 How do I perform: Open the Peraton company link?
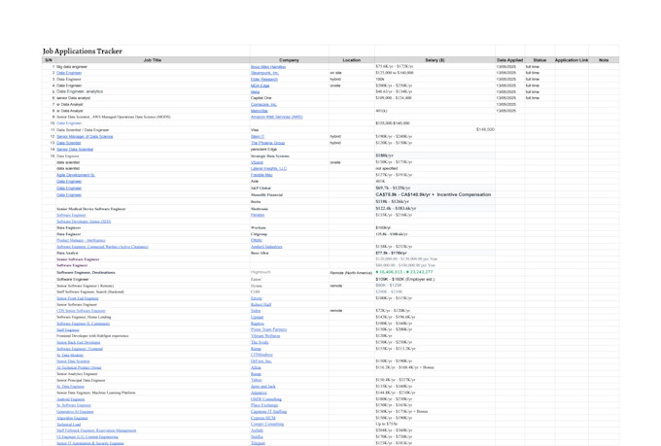pos(258,215)
